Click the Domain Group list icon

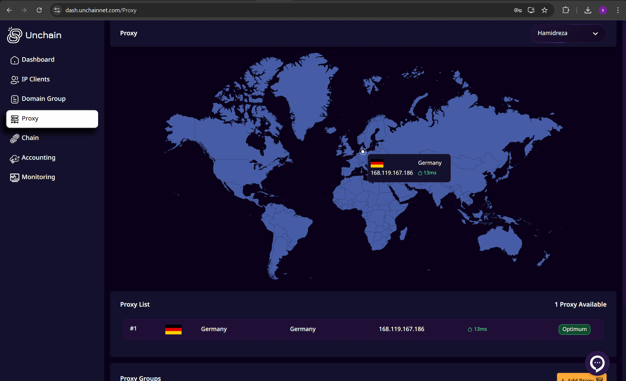tap(14, 99)
